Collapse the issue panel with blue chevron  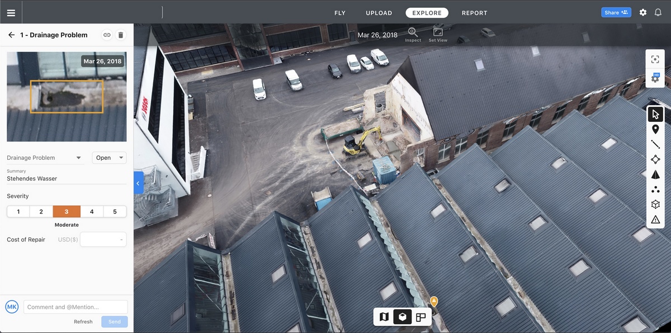(138, 183)
